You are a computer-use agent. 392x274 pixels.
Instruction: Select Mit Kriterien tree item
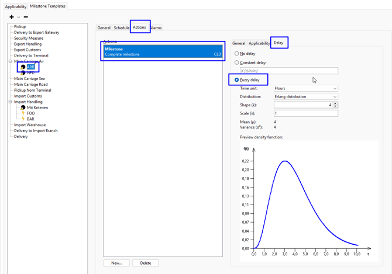tap(37, 107)
